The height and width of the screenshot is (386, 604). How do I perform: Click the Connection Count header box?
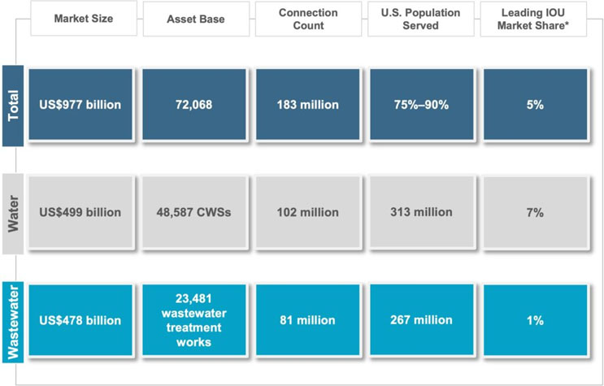(x=307, y=19)
